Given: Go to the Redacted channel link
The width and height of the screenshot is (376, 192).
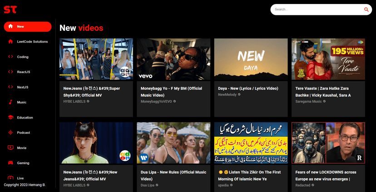Looking at the screenshot, I should click(303, 185).
